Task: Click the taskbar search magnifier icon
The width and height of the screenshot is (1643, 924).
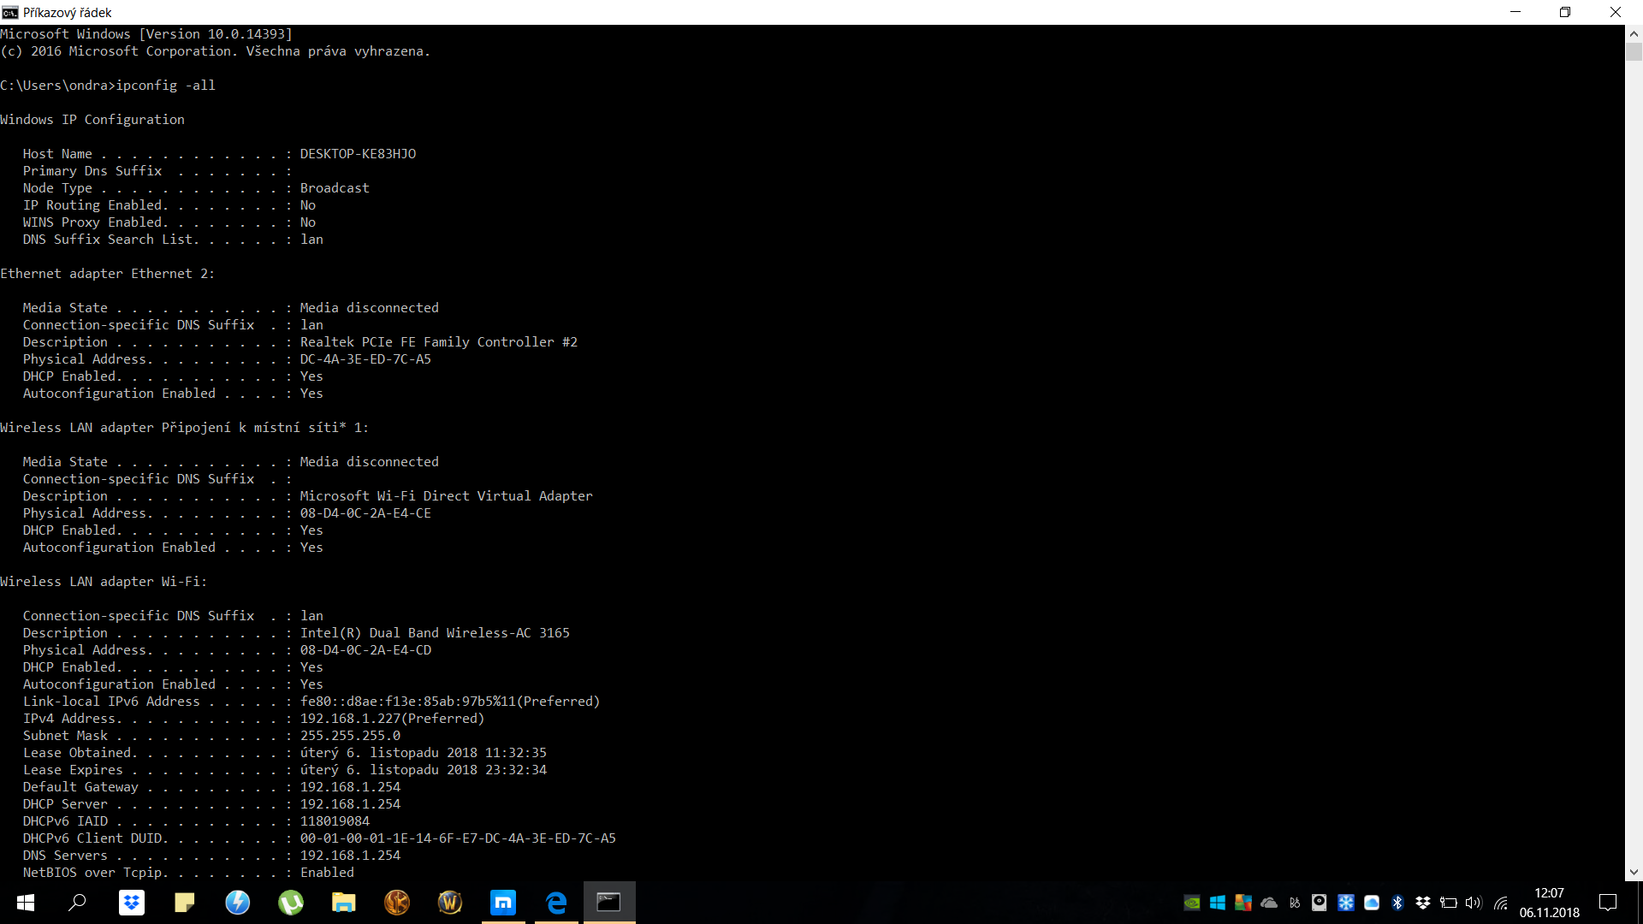Action: pyautogui.click(x=78, y=903)
